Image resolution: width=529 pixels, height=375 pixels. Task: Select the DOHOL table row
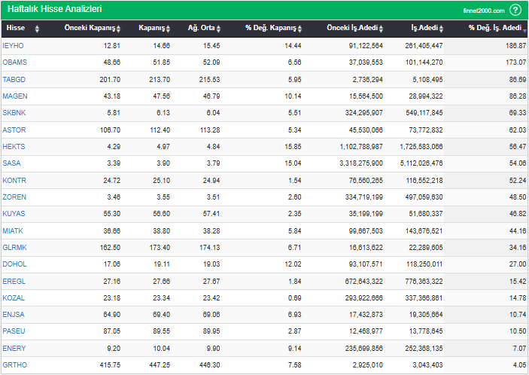264,264
